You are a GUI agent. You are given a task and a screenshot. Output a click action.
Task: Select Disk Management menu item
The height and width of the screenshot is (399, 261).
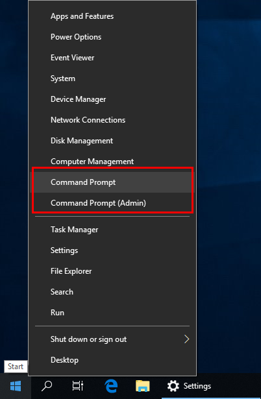point(112,141)
